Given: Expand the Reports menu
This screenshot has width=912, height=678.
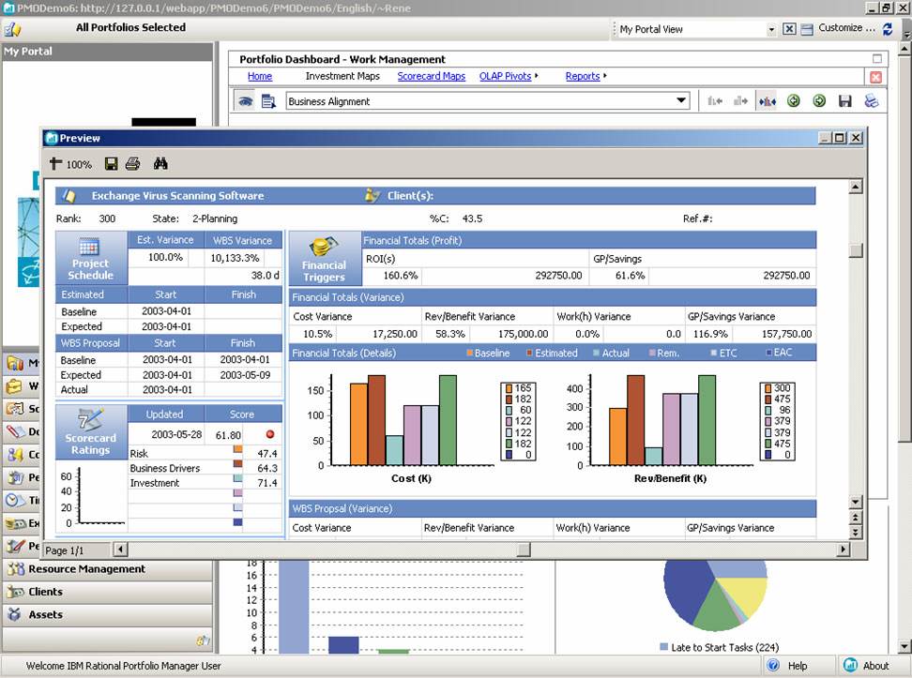Looking at the screenshot, I should click(585, 76).
